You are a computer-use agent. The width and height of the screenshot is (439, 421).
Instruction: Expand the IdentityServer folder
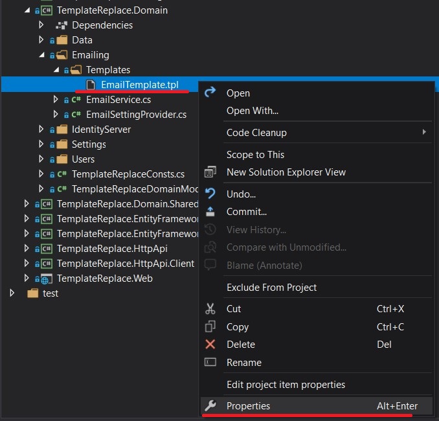coord(41,130)
